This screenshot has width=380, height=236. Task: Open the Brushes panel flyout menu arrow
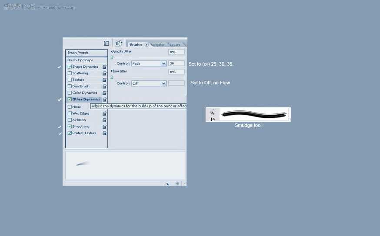(x=147, y=45)
